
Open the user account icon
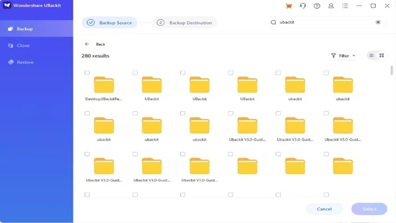[331, 6]
